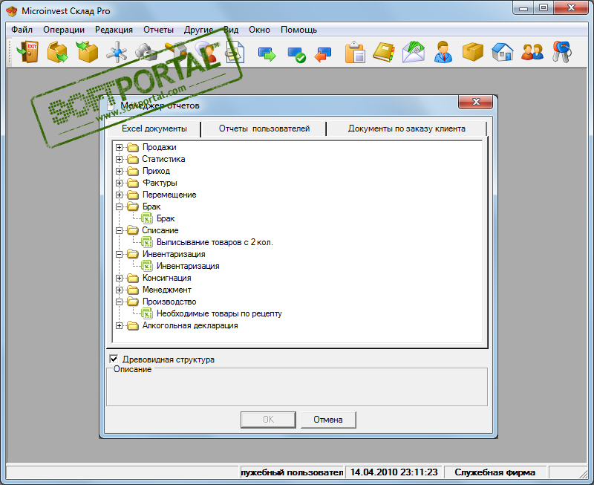Screen dimensions: 594x485
Task: Click the envelope with money icon
Action: coord(414,52)
